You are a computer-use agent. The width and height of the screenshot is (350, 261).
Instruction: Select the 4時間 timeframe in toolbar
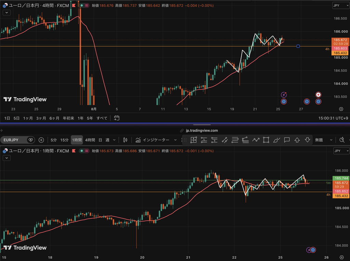(x=90, y=140)
